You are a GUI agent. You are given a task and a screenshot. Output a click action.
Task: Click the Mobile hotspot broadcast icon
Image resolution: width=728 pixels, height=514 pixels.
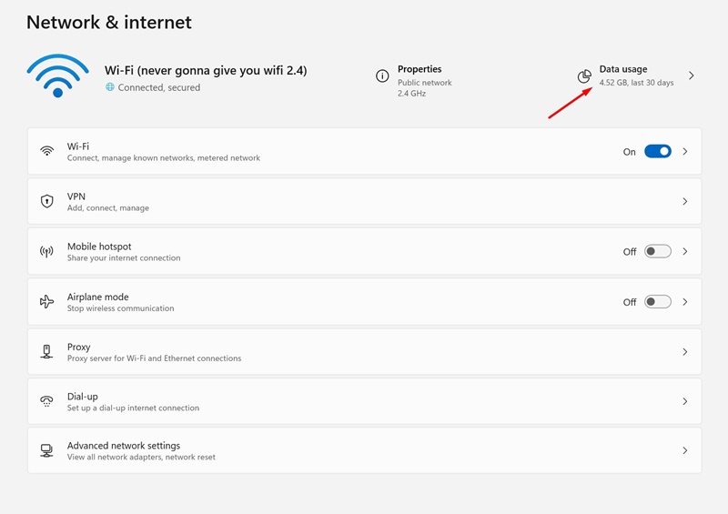(46, 251)
